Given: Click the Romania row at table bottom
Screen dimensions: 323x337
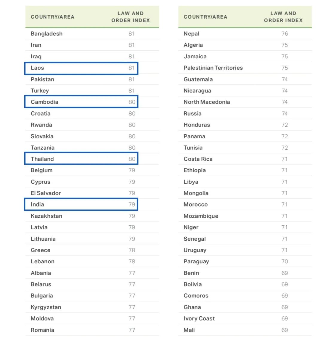Looking at the screenshot, I should click(92, 330).
